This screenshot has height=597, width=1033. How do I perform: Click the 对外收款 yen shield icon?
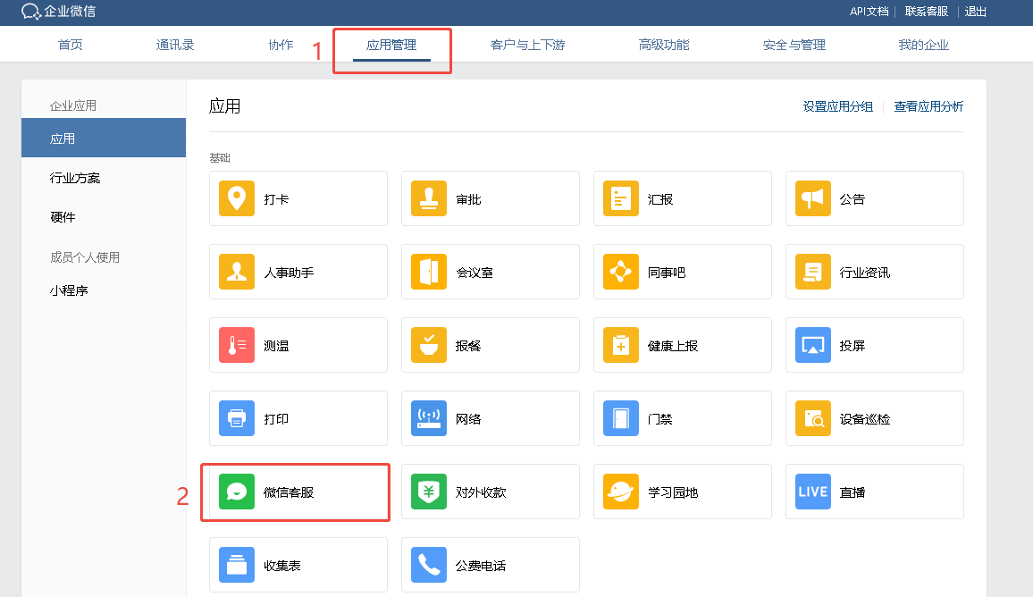pos(429,492)
